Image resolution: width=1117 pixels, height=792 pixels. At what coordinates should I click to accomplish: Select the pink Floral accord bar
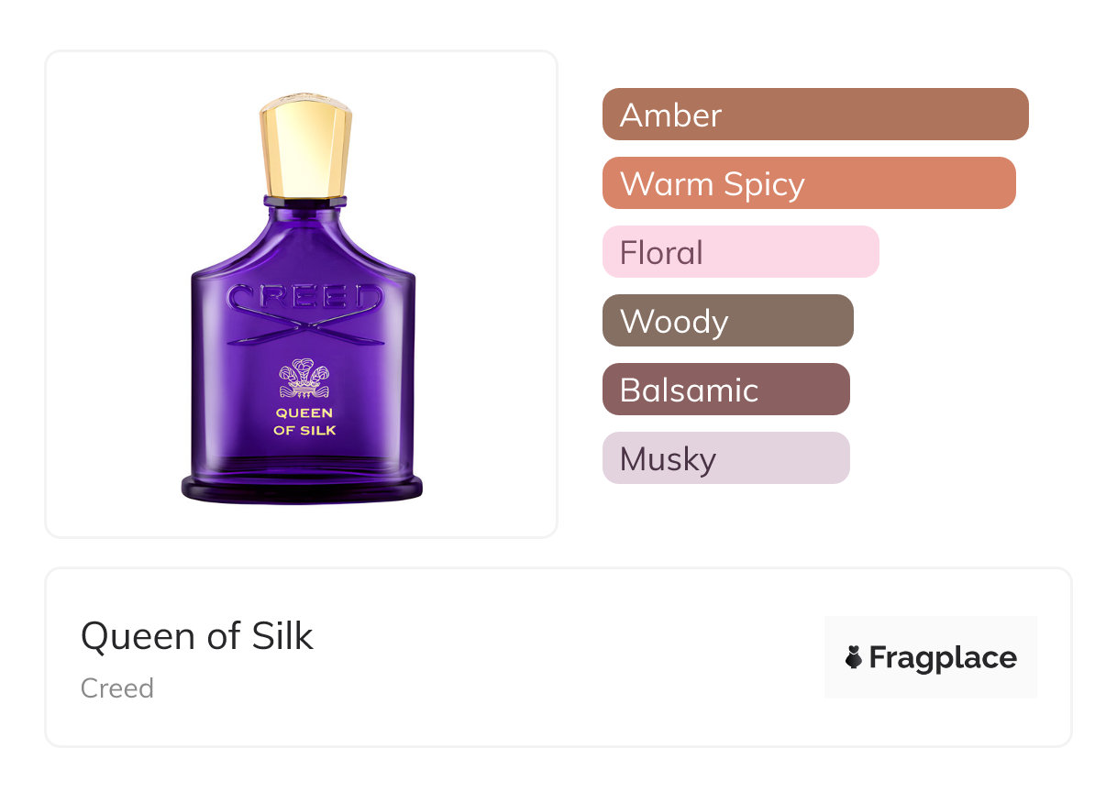tap(740, 252)
